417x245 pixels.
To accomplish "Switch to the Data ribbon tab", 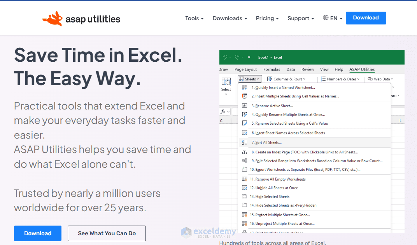I will (291, 69).
